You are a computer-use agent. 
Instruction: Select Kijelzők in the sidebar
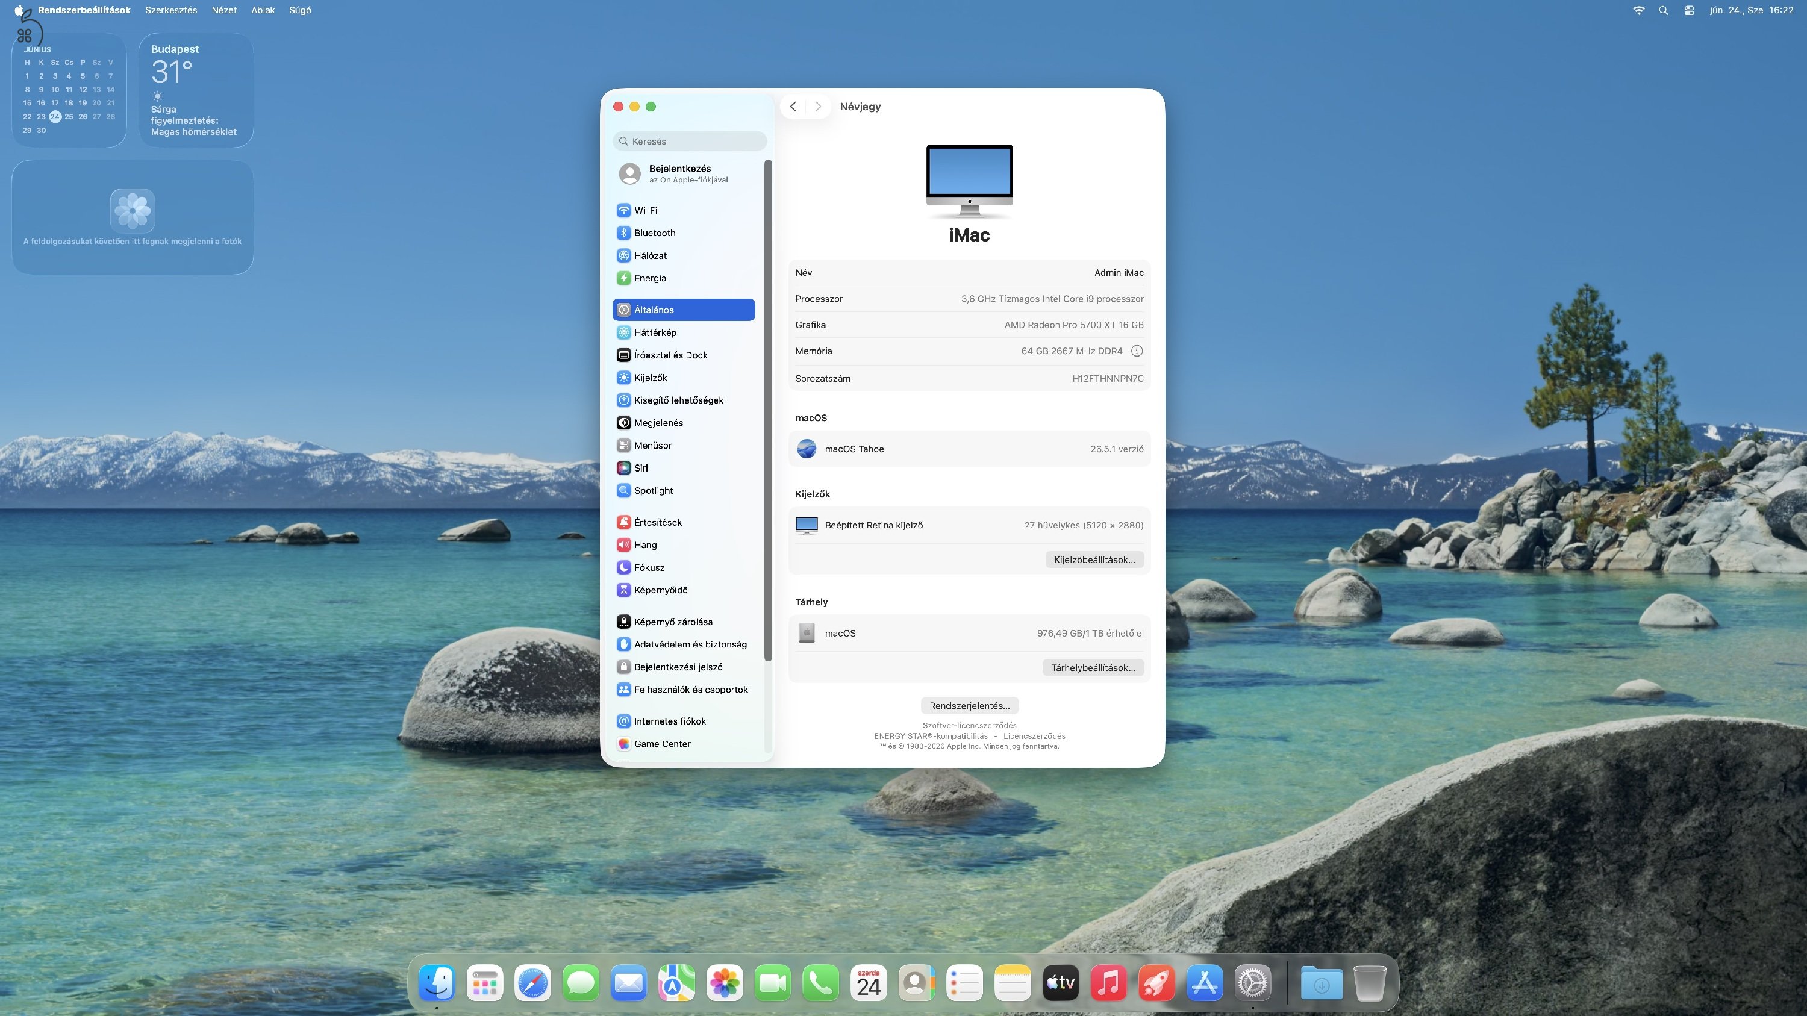(683, 377)
